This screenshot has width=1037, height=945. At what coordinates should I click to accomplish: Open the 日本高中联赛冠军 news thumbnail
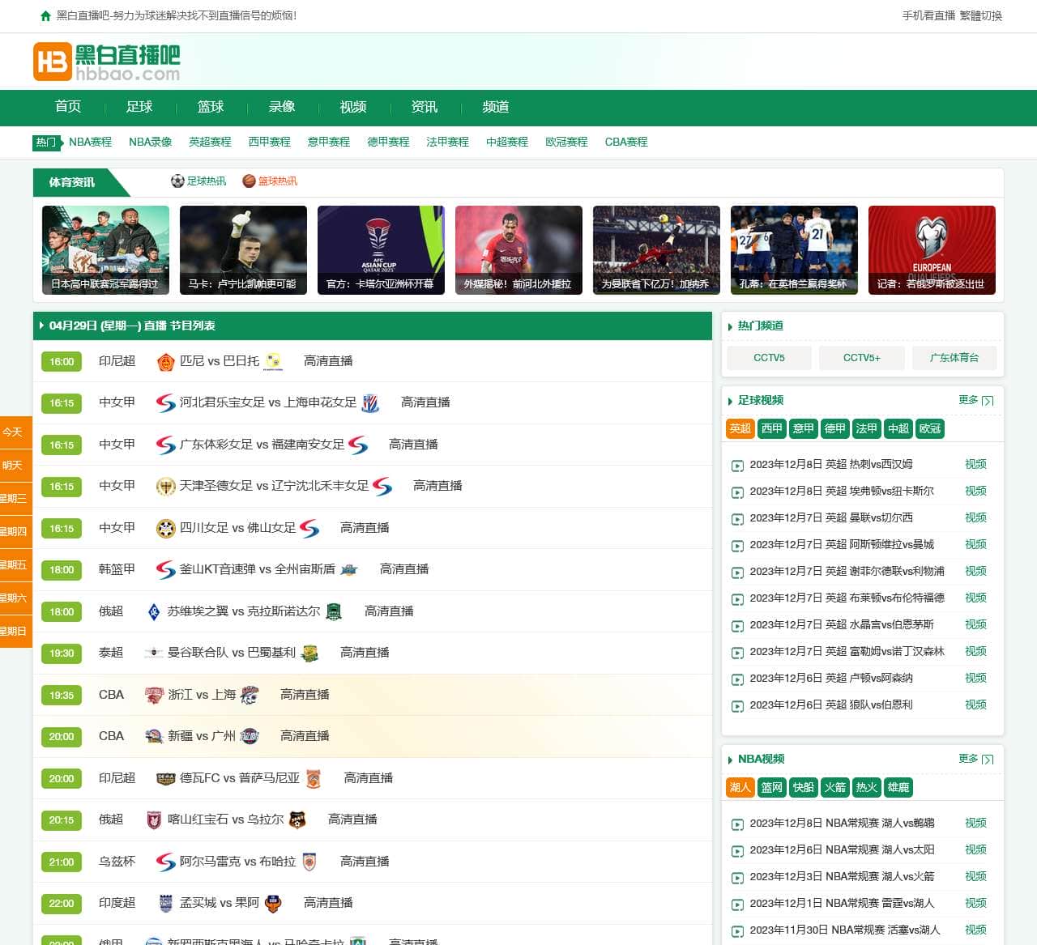(105, 250)
